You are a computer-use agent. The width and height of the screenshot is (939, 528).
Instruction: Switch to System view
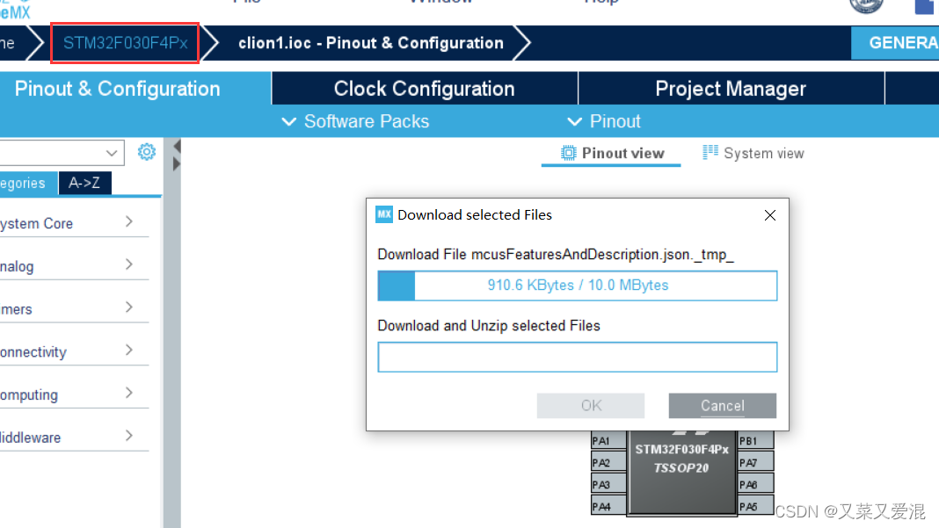coord(753,153)
